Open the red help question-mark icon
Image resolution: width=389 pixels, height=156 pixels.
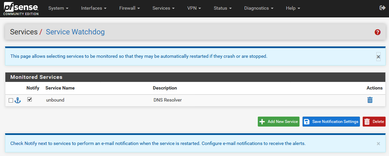click(x=378, y=32)
